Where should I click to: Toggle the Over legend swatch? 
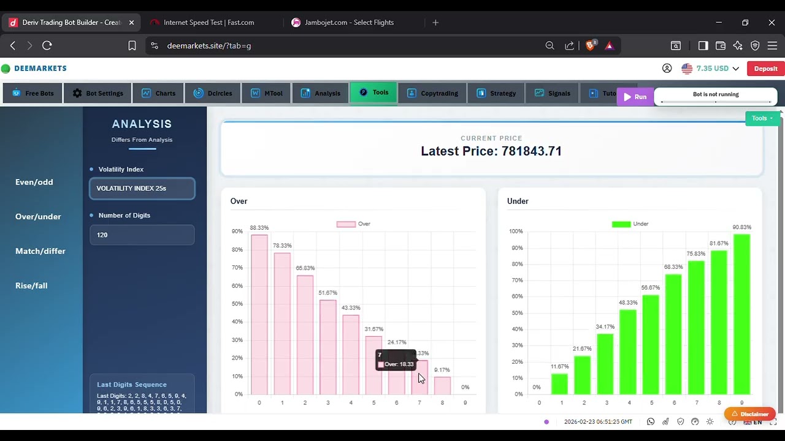(346, 224)
